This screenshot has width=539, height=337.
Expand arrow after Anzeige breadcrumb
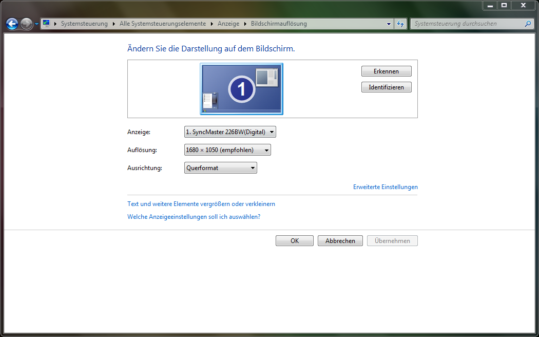pos(245,24)
